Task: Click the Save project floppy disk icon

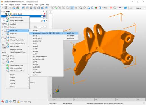Action: coord(6,8)
